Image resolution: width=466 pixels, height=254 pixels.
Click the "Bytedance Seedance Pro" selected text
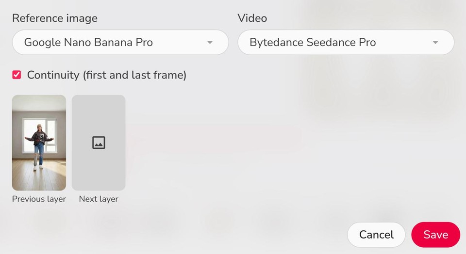pyautogui.click(x=313, y=43)
